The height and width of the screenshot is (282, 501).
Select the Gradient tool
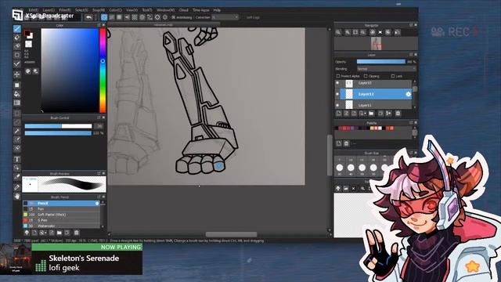click(x=17, y=103)
